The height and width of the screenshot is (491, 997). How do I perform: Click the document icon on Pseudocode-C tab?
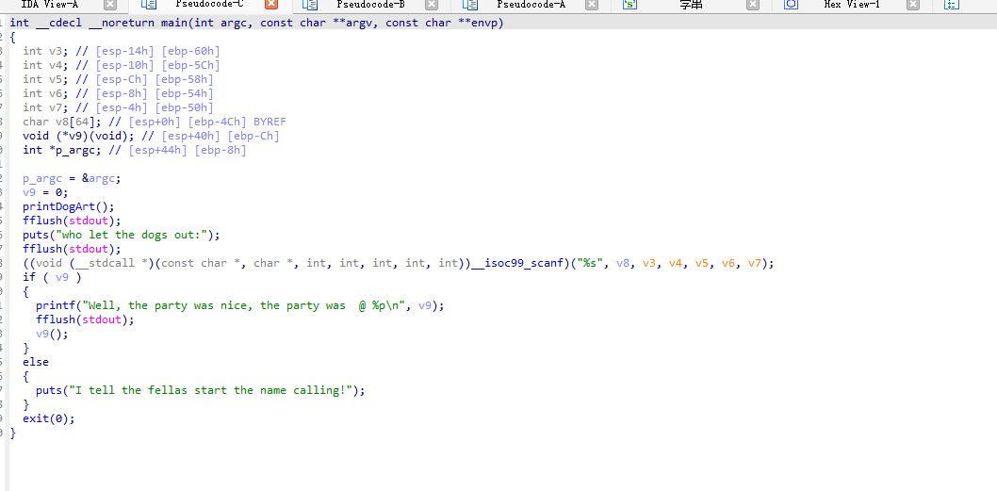click(x=149, y=5)
